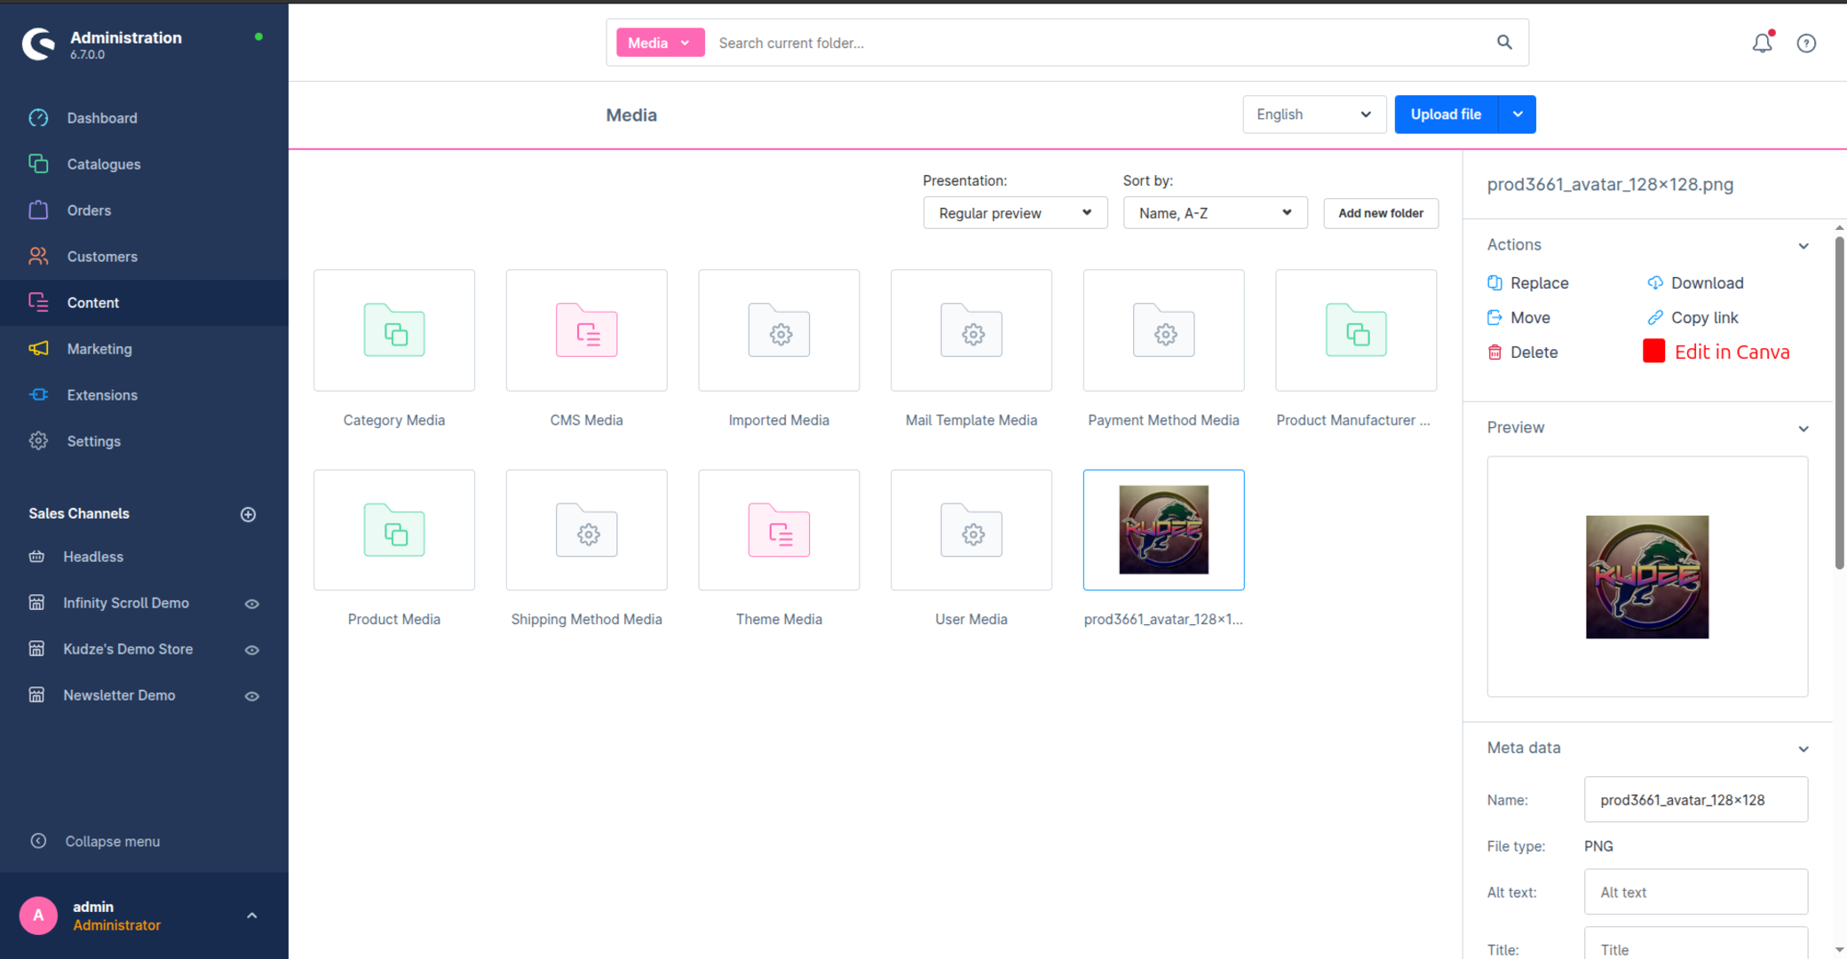Open the User Media folder

(x=971, y=530)
